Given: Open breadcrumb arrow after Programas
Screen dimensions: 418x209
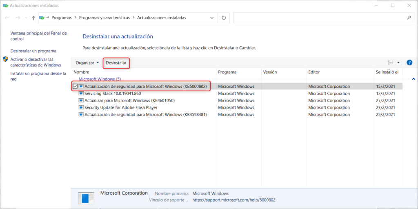Looking at the screenshot, I should 76,18.
